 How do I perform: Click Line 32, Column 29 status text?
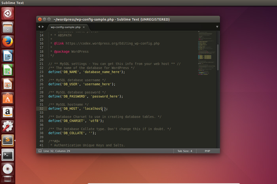57,151
